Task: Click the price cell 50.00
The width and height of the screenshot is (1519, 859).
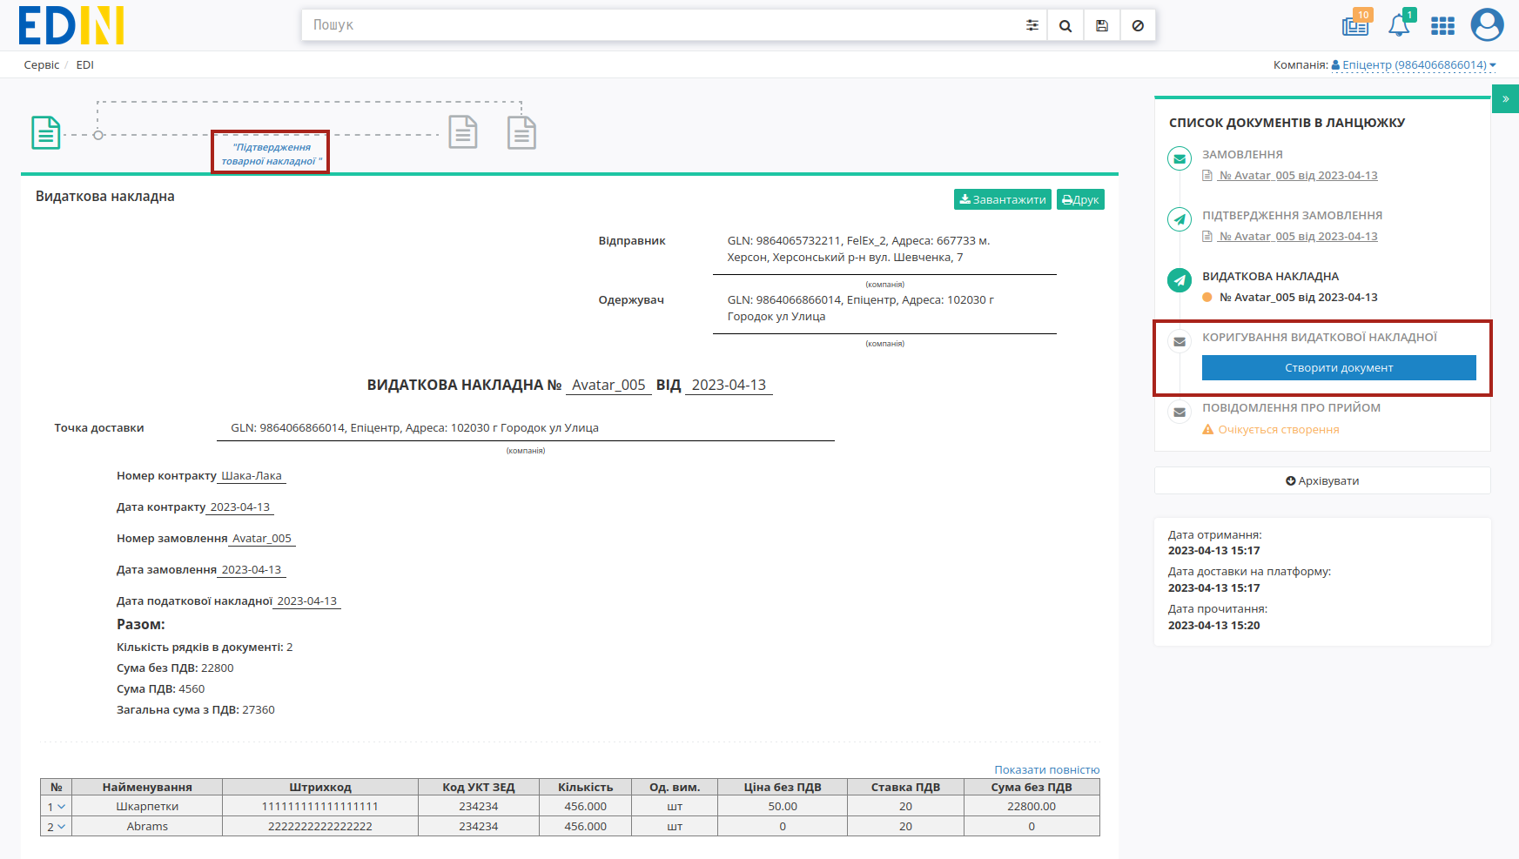Action: pyautogui.click(x=783, y=806)
